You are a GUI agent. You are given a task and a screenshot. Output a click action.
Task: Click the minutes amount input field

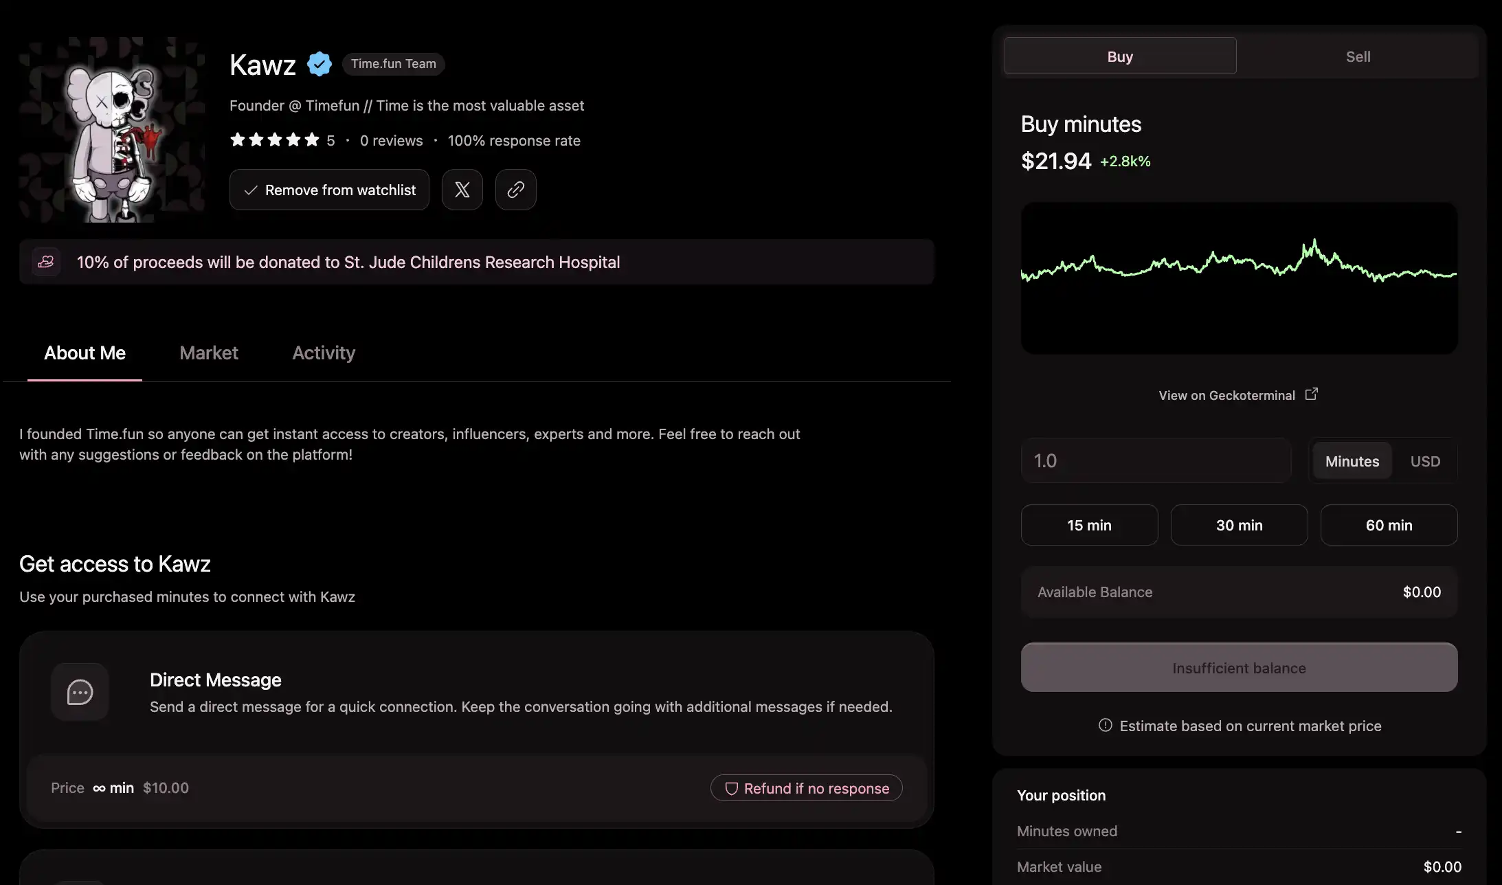click(x=1156, y=461)
